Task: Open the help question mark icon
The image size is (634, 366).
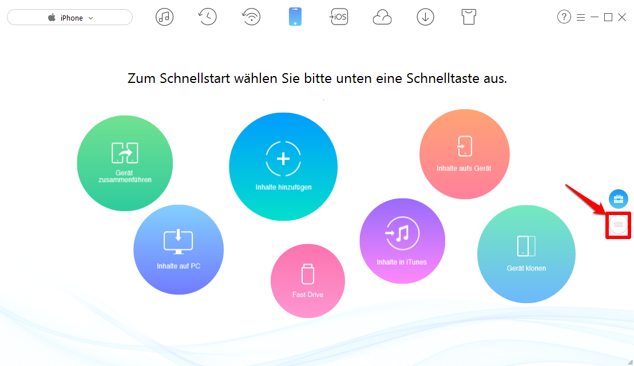Action: pos(564,17)
